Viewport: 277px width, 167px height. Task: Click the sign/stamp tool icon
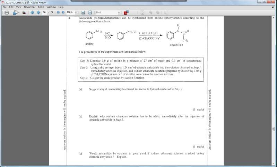coord(24,12)
